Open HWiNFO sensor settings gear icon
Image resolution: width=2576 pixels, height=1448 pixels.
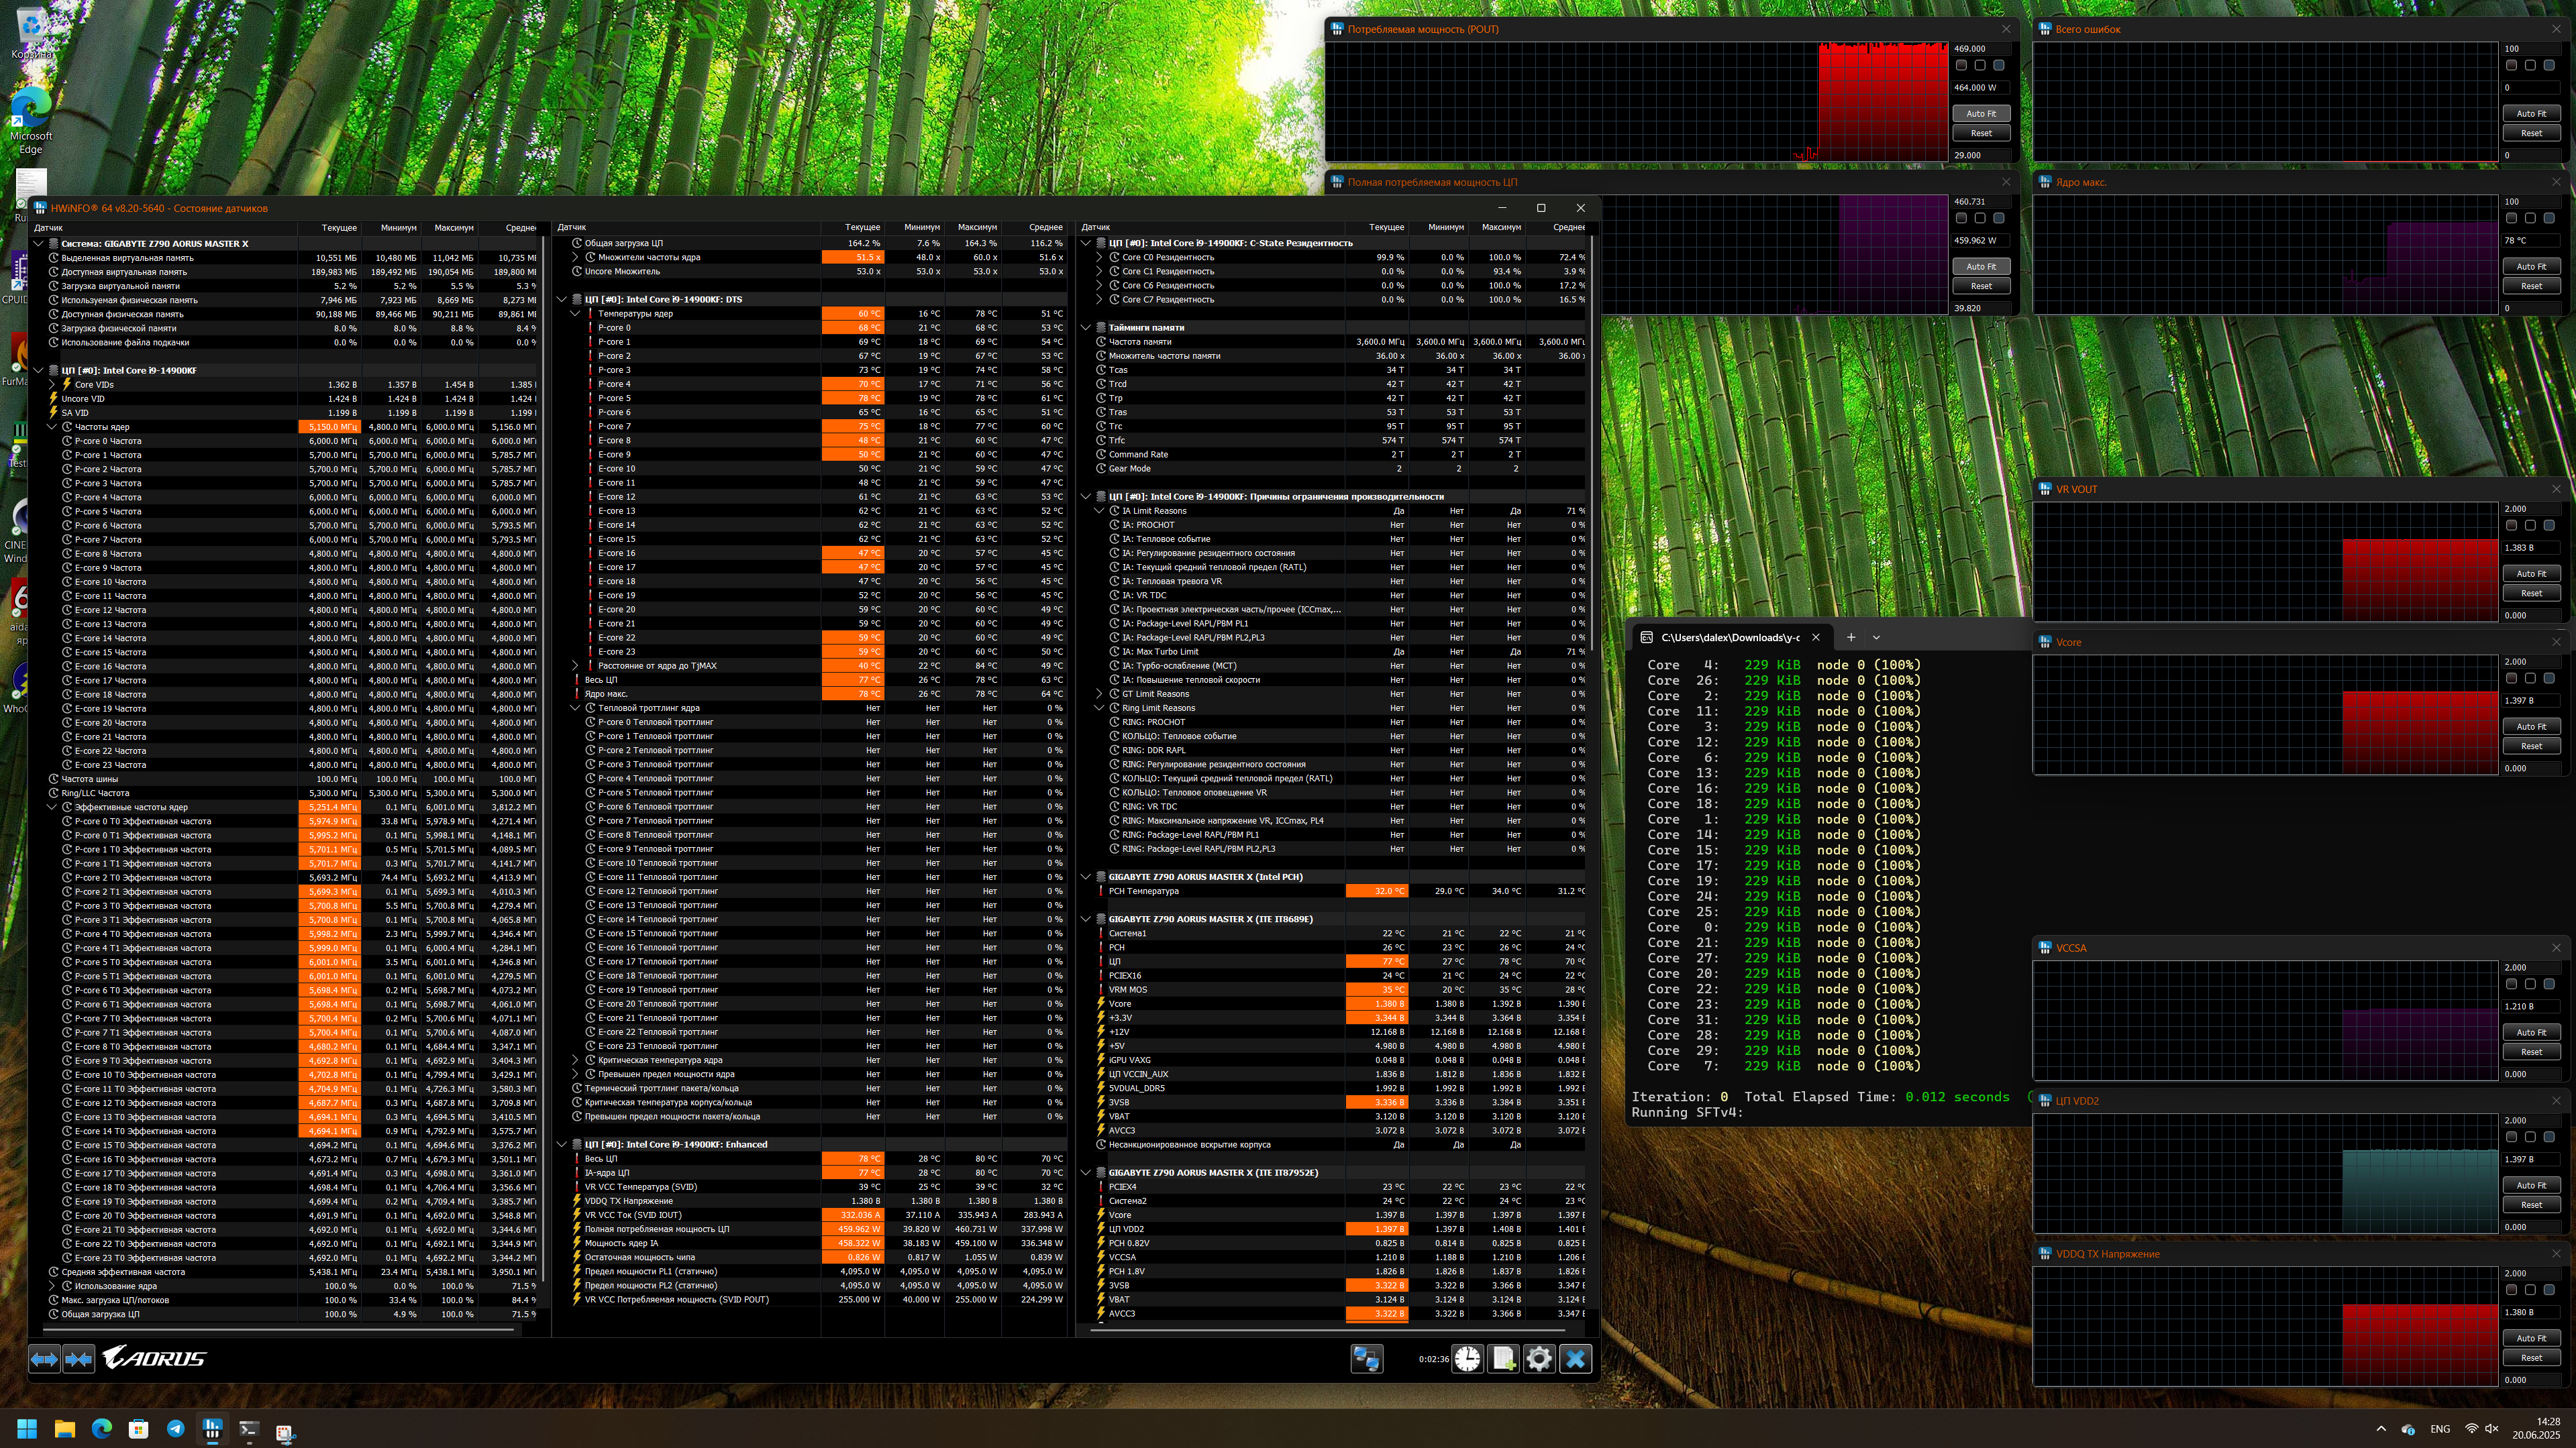[1539, 1358]
